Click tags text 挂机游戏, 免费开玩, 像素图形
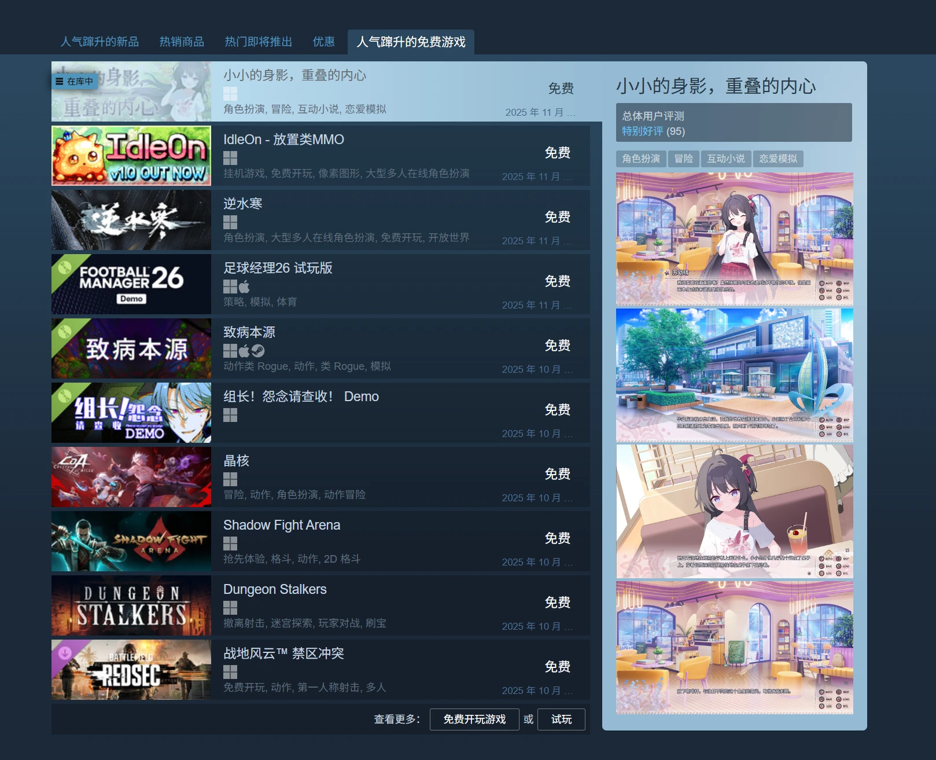Image resolution: width=936 pixels, height=760 pixels. (x=346, y=174)
